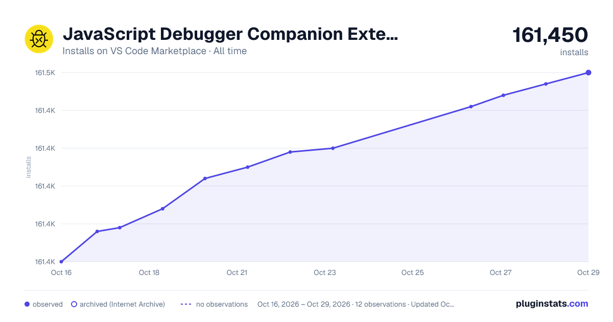Select the first data point at Oct 16
The height and width of the screenshot is (322, 613).
click(x=61, y=262)
